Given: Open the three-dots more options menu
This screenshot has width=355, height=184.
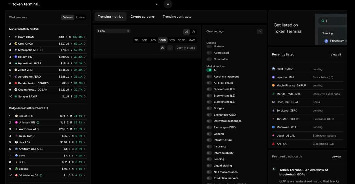Looking at the screenshot, I should [x=170, y=48].
